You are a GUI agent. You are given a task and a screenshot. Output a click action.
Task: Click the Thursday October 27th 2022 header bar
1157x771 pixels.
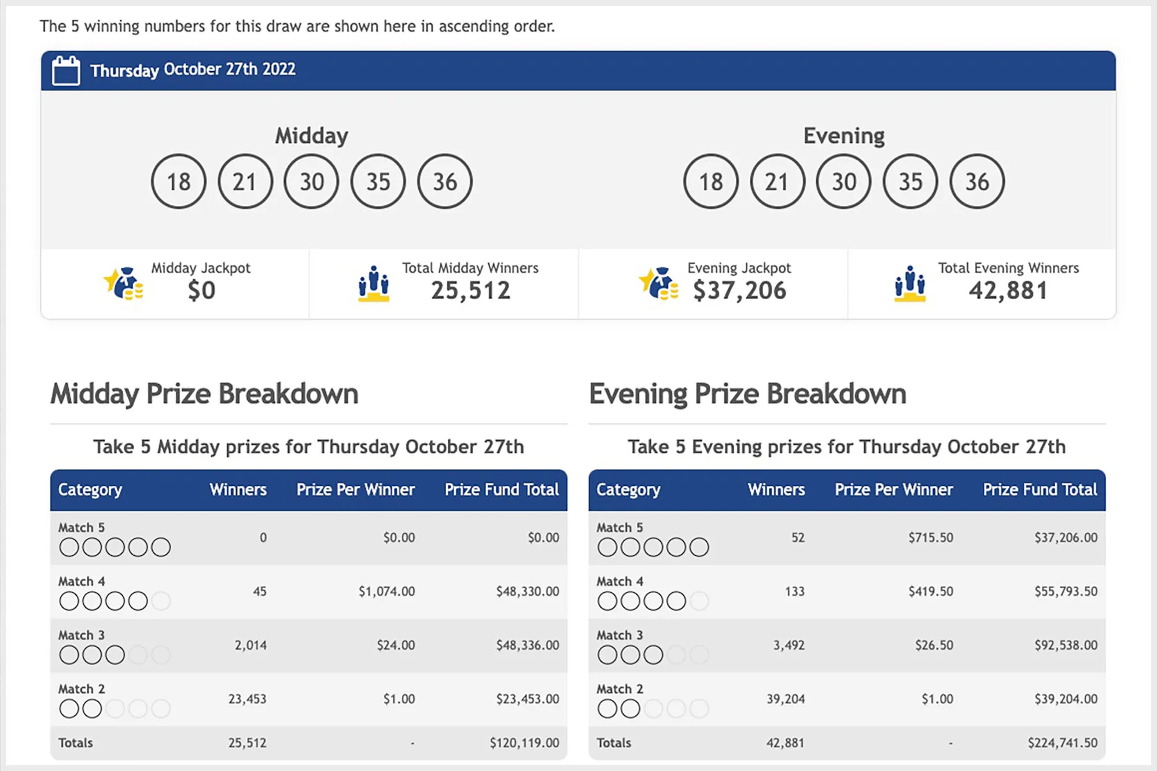point(578,69)
